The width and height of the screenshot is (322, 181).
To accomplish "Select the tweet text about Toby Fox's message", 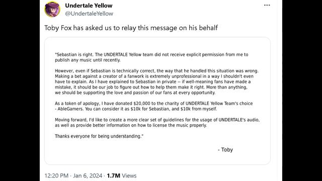I will pyautogui.click(x=131, y=28).
